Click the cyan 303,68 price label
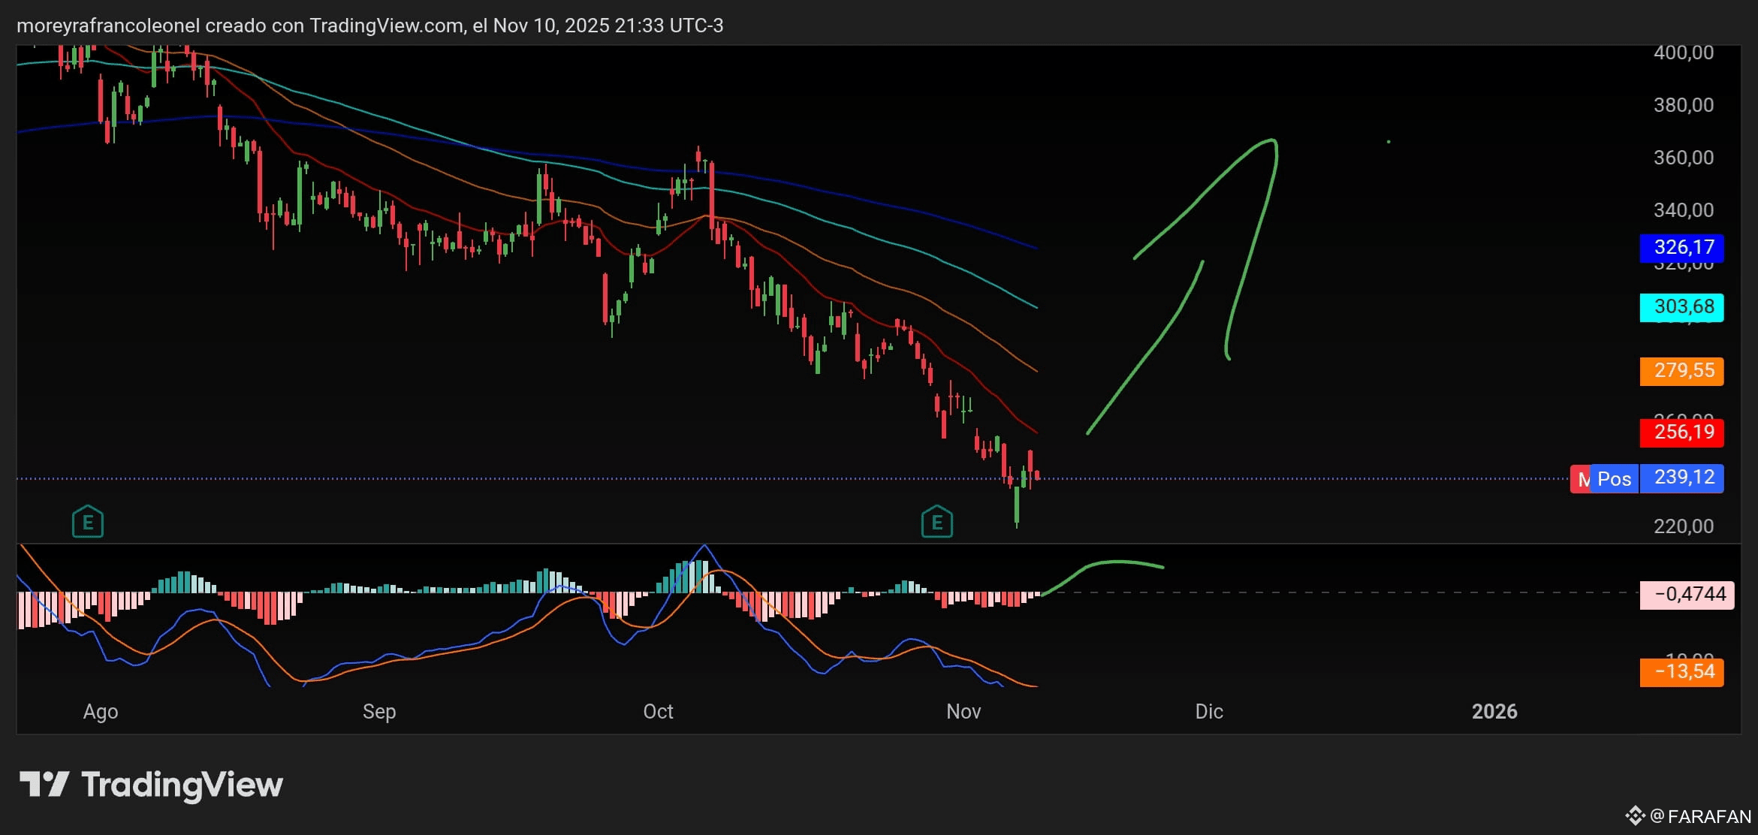 pos(1681,307)
